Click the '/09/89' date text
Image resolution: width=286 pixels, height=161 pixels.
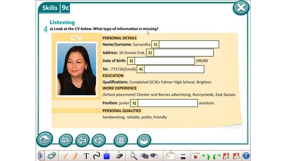(x=202, y=61)
